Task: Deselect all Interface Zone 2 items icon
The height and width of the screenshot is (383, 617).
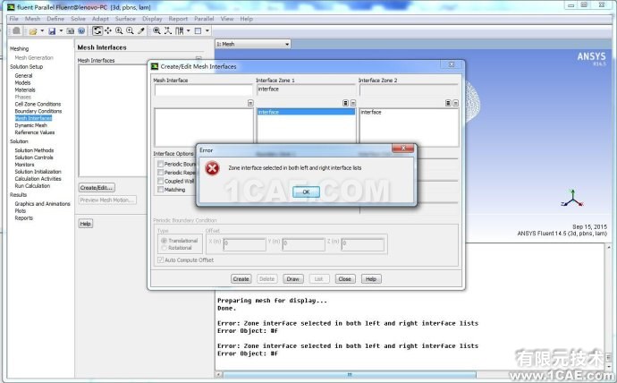Action: (455, 103)
